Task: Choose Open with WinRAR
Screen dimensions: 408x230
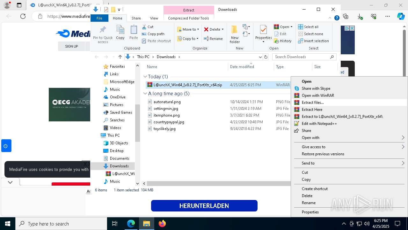Action: click(349, 96)
